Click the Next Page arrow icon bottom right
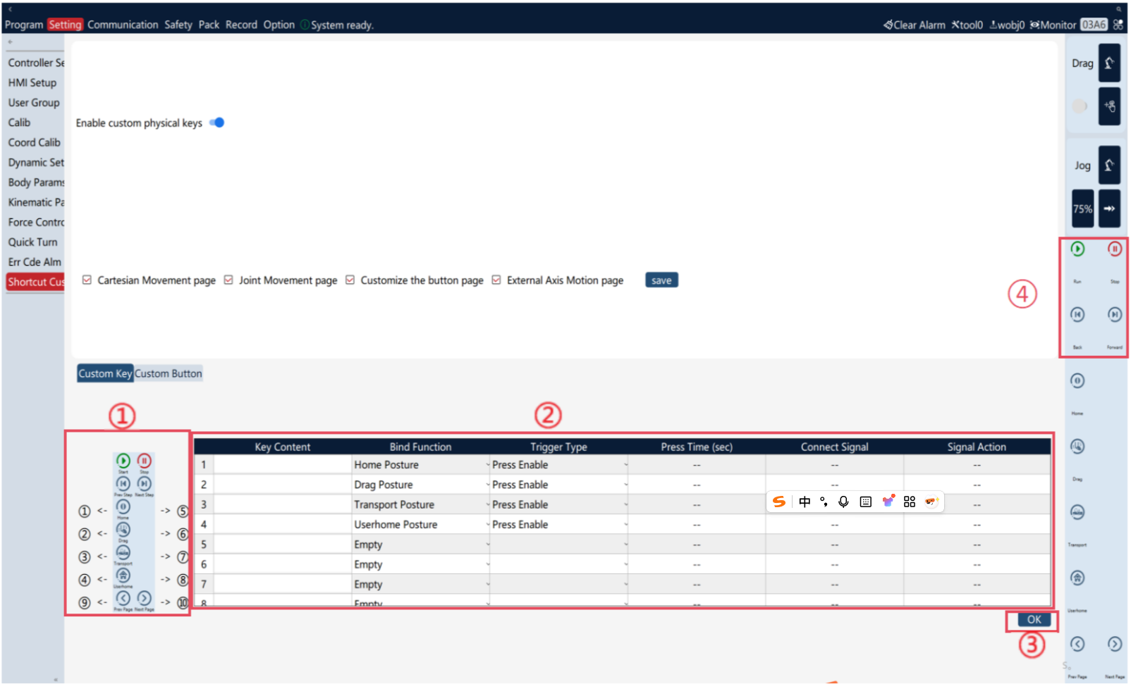The width and height of the screenshot is (1131, 684). [x=1115, y=644]
